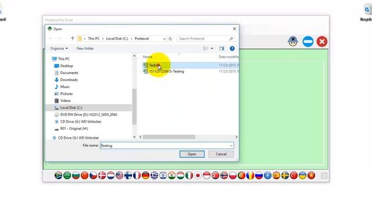Screen dimensions: 372x209
Task: Select the Netherlands flag icon
Action: tap(110, 175)
